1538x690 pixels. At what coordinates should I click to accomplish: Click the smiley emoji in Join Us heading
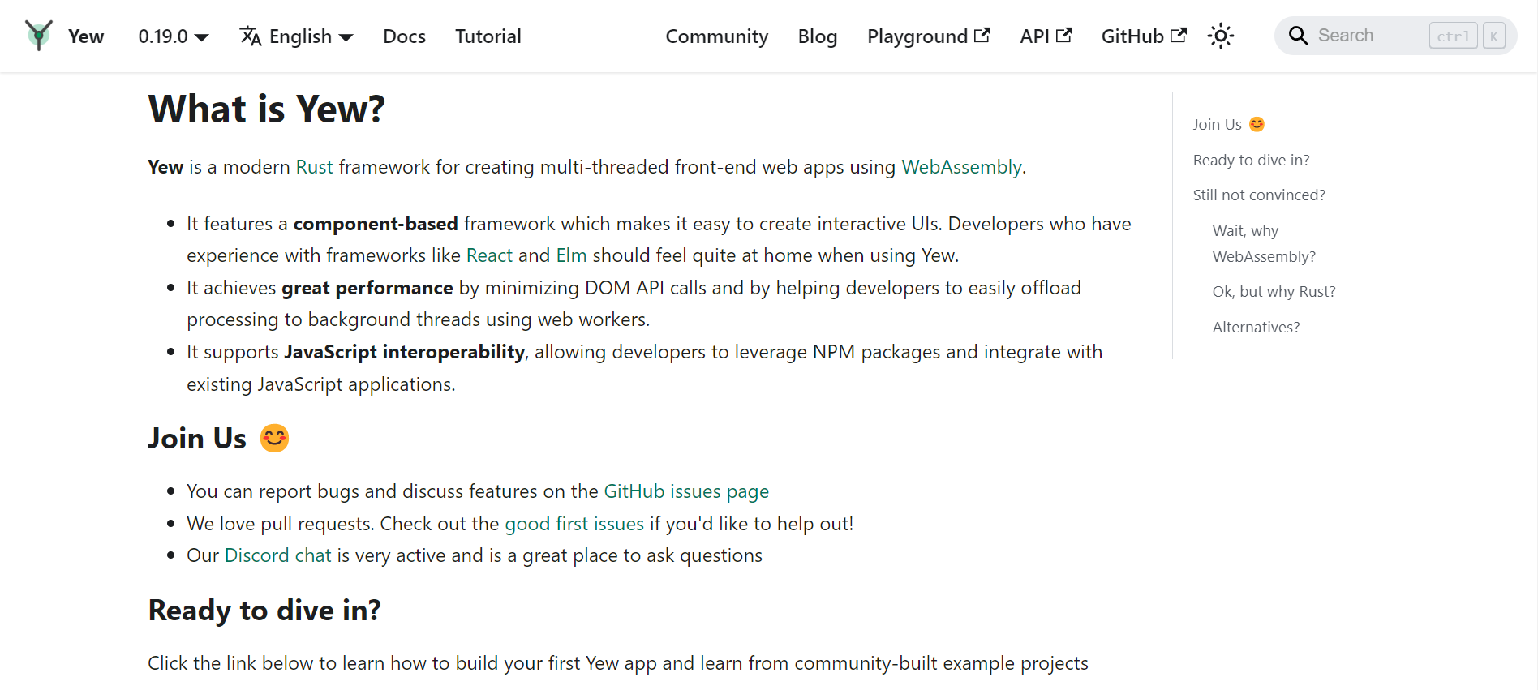click(x=274, y=438)
